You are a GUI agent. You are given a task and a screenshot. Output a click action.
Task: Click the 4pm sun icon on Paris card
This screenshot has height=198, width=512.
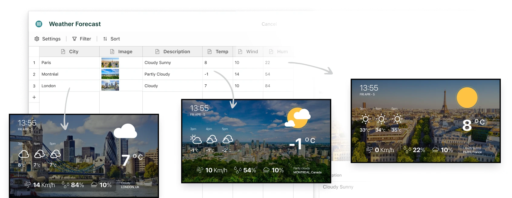click(x=381, y=119)
